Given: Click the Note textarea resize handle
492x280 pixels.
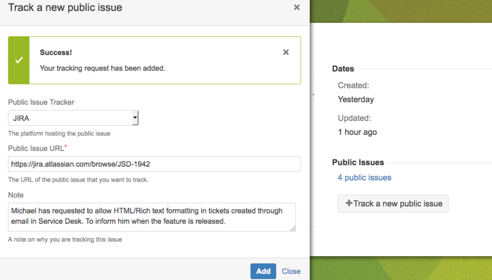Looking at the screenshot, I should pos(292,229).
